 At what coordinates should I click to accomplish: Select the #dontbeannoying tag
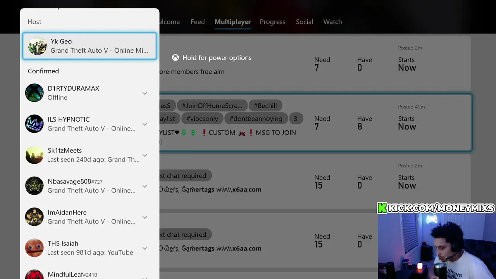point(256,119)
